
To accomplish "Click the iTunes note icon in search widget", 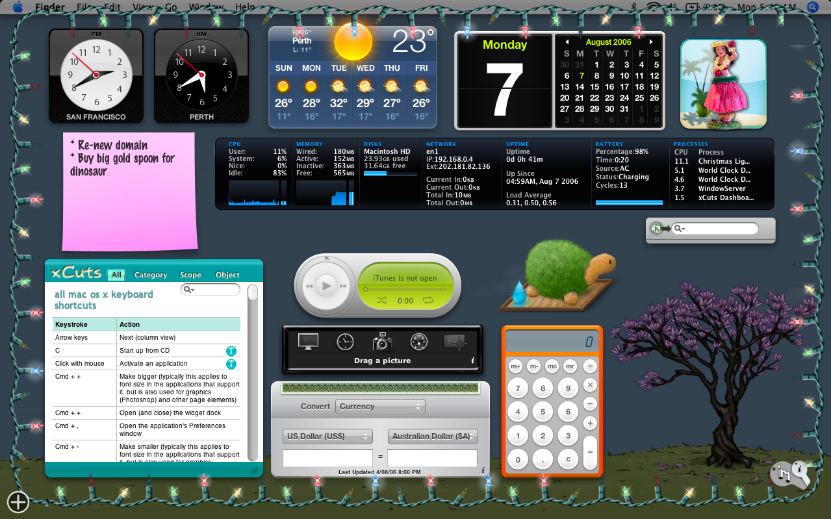I will [657, 229].
